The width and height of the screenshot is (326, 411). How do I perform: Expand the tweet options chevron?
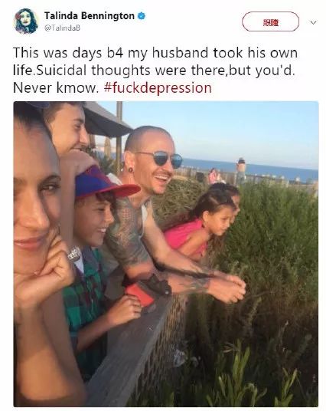(313, 22)
